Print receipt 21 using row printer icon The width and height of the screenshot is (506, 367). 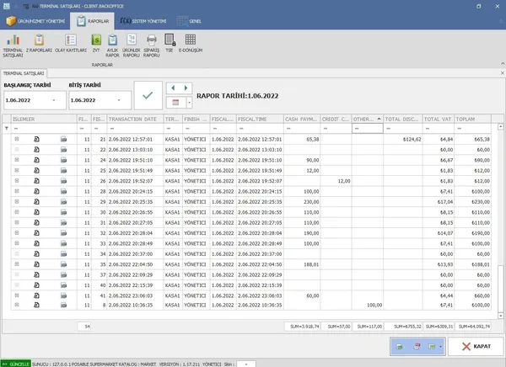tap(63, 138)
